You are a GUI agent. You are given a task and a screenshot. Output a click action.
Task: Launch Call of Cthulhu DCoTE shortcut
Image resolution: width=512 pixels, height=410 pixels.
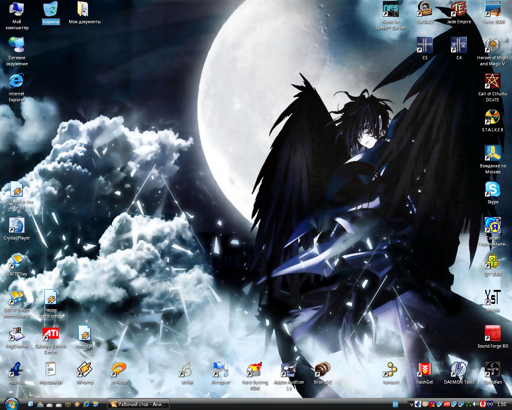pyautogui.click(x=493, y=88)
